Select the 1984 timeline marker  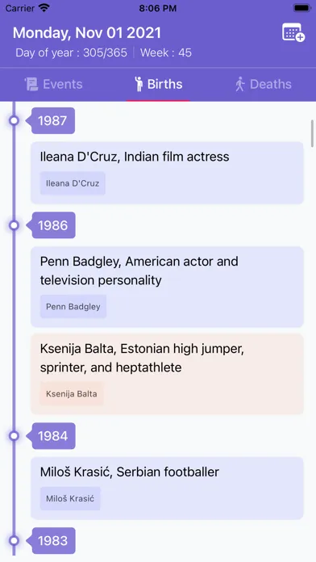(53, 436)
